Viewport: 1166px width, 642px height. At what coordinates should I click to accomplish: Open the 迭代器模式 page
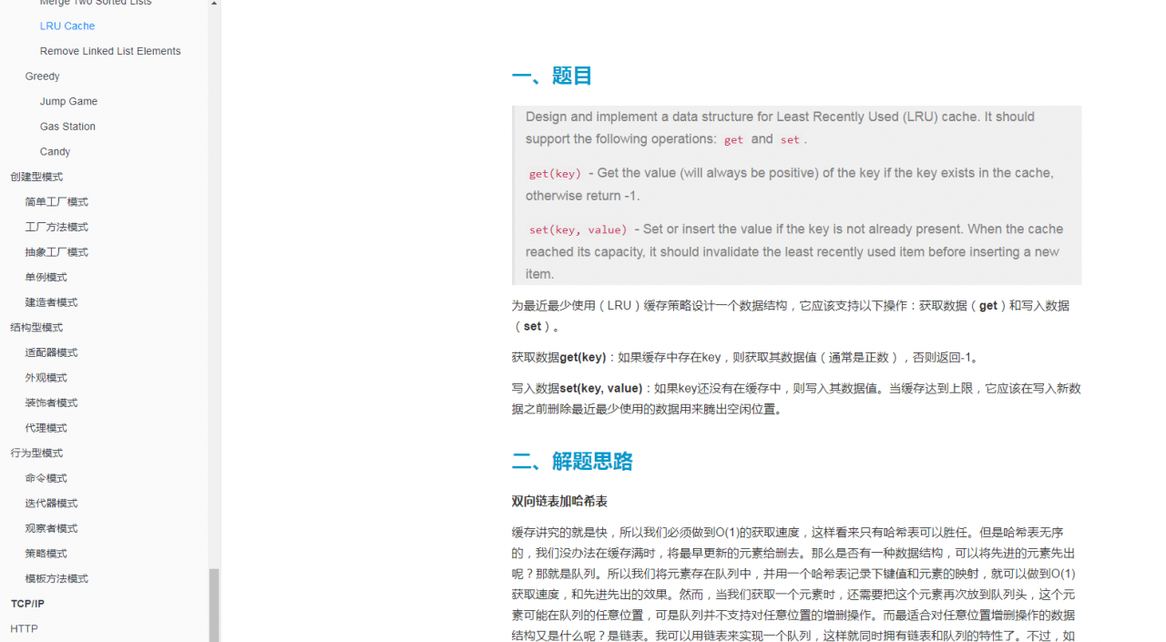tap(51, 504)
